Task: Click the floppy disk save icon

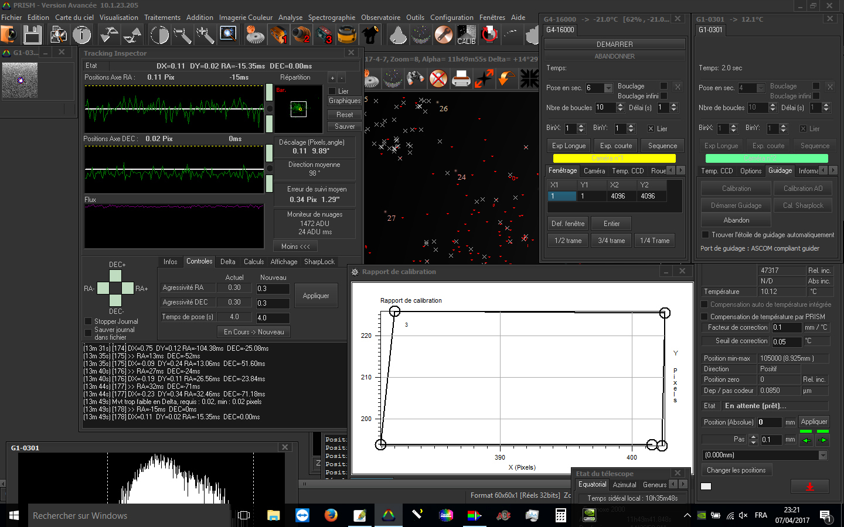Action: pyautogui.click(x=32, y=35)
